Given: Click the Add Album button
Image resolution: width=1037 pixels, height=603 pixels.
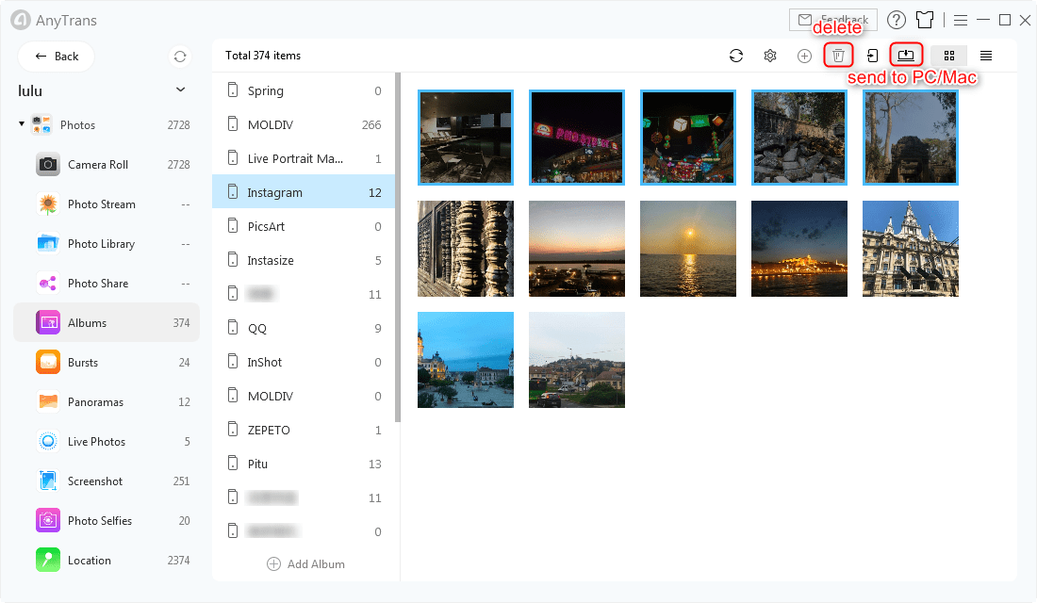Looking at the screenshot, I should (x=305, y=564).
